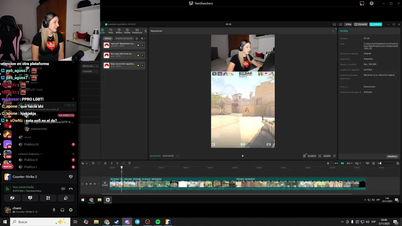Undo the last edit

click(93, 163)
